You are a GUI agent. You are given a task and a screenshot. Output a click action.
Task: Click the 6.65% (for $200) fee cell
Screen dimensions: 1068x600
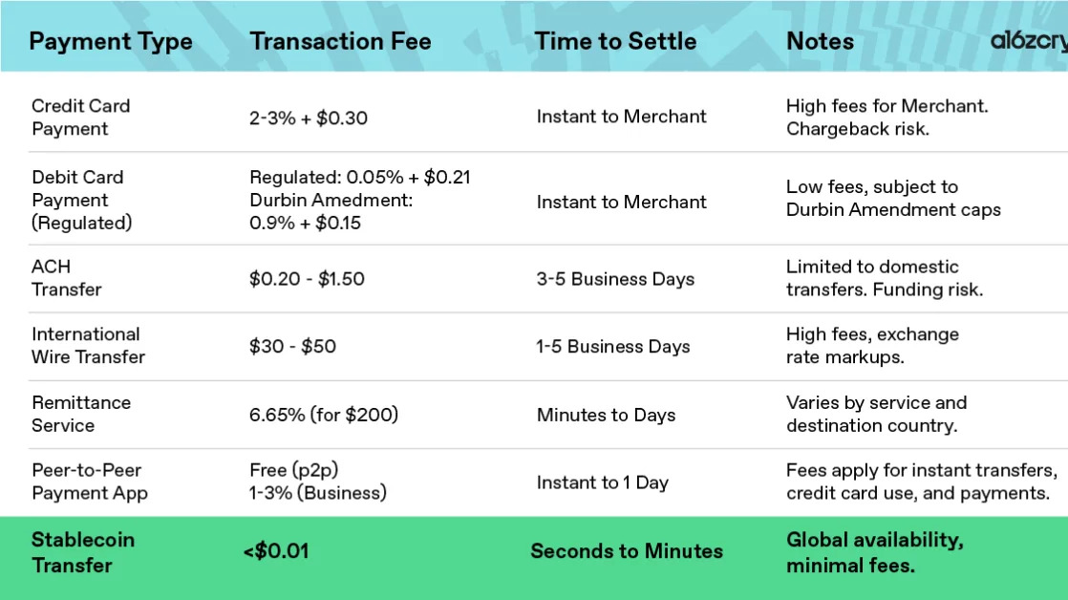click(324, 414)
